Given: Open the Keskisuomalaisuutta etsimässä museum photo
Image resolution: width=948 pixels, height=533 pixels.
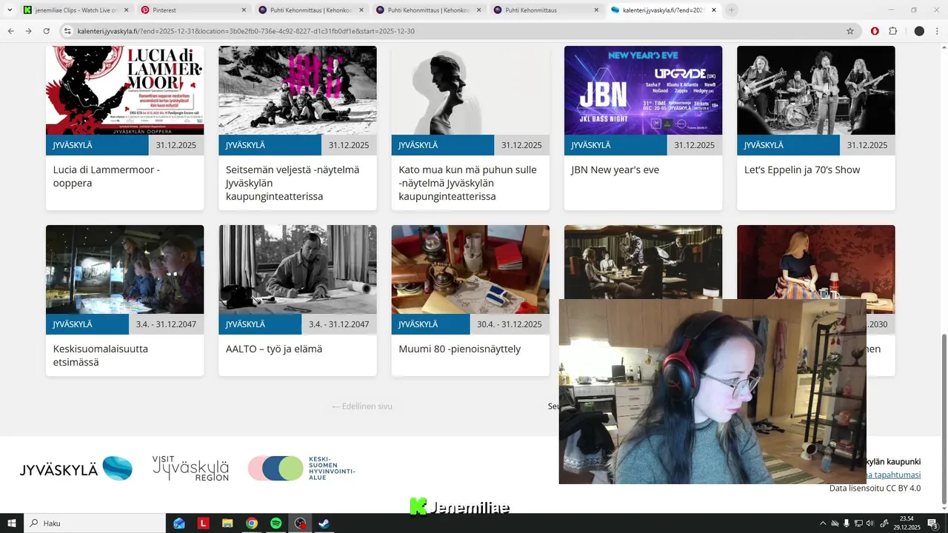Looking at the screenshot, I should click(x=124, y=269).
